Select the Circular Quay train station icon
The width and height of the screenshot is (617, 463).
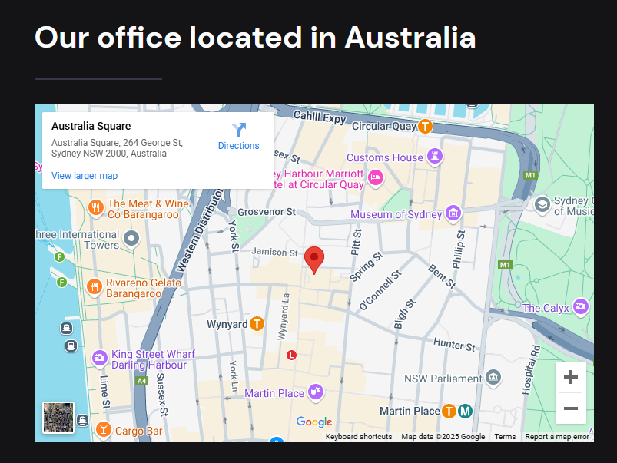(425, 126)
